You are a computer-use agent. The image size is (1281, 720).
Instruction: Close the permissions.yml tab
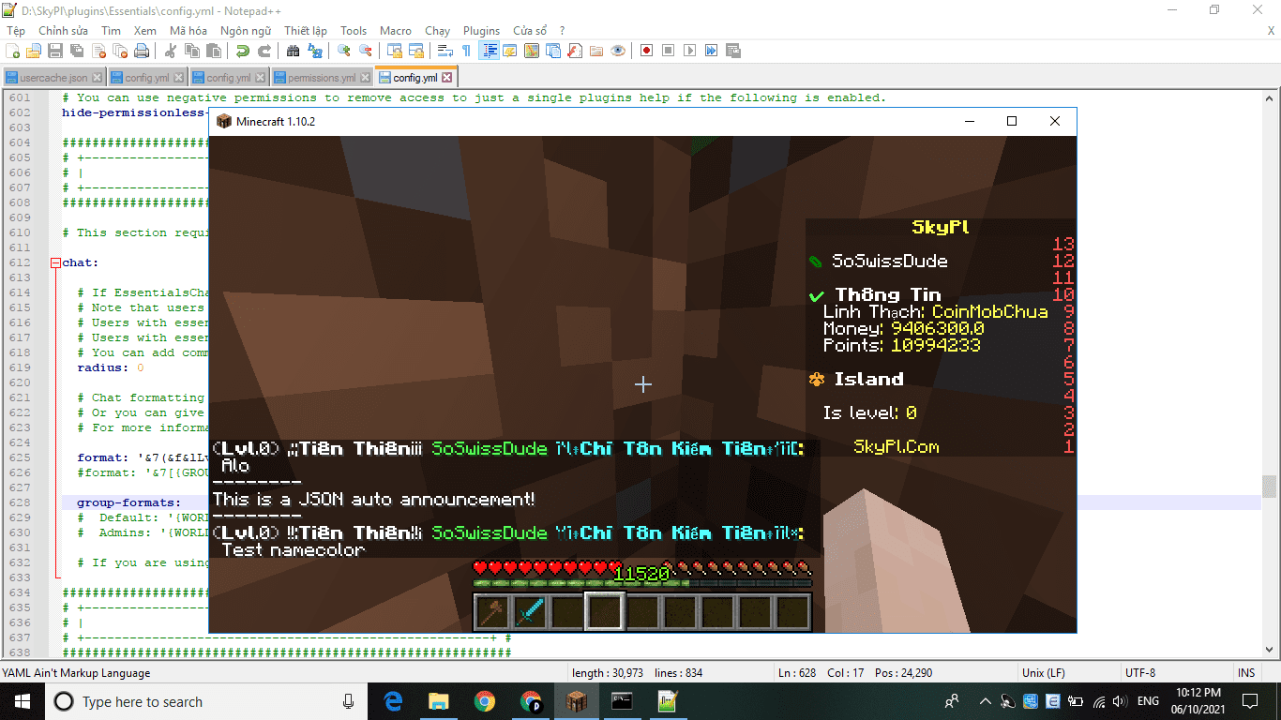coord(365,78)
